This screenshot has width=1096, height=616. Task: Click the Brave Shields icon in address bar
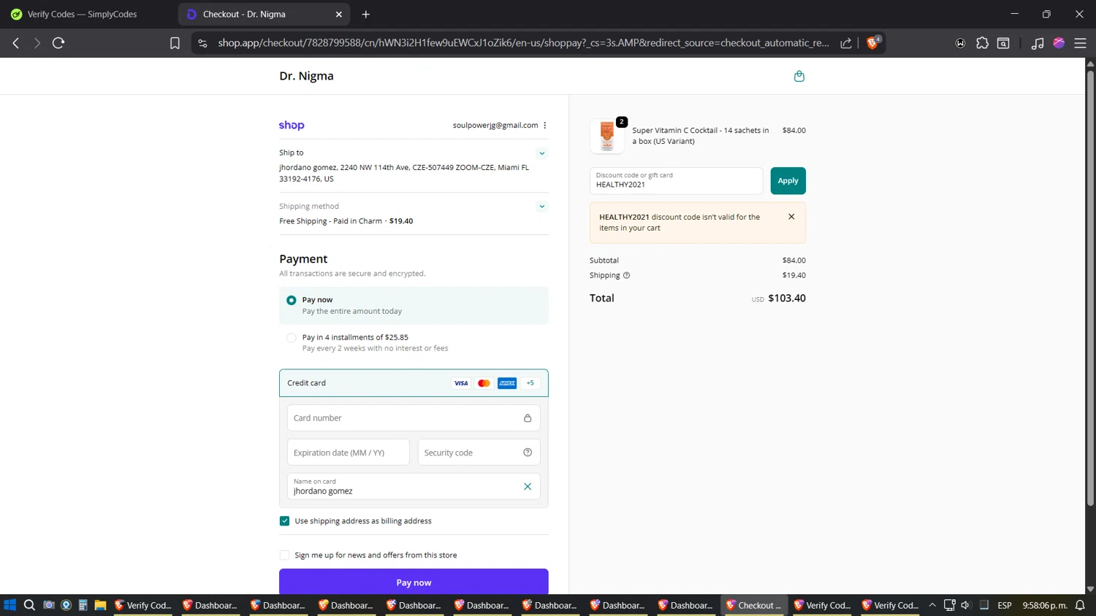click(x=872, y=43)
